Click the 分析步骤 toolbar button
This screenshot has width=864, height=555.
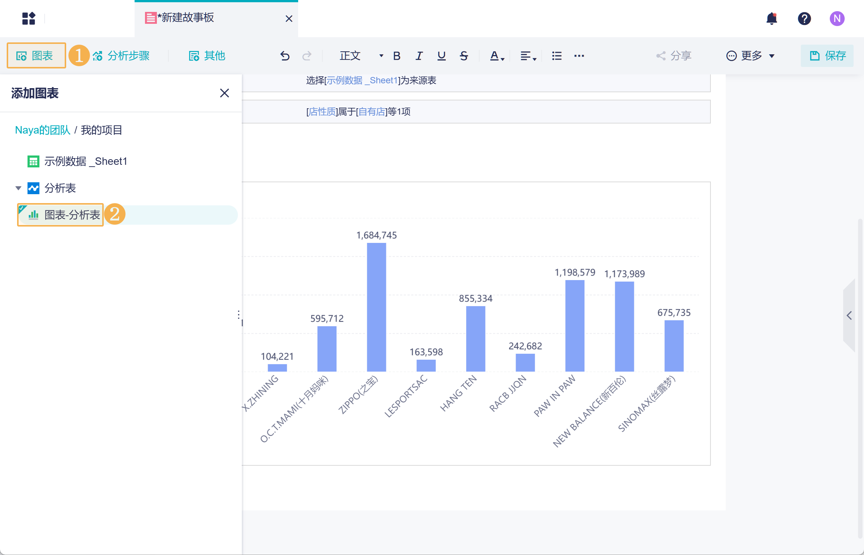121,56
